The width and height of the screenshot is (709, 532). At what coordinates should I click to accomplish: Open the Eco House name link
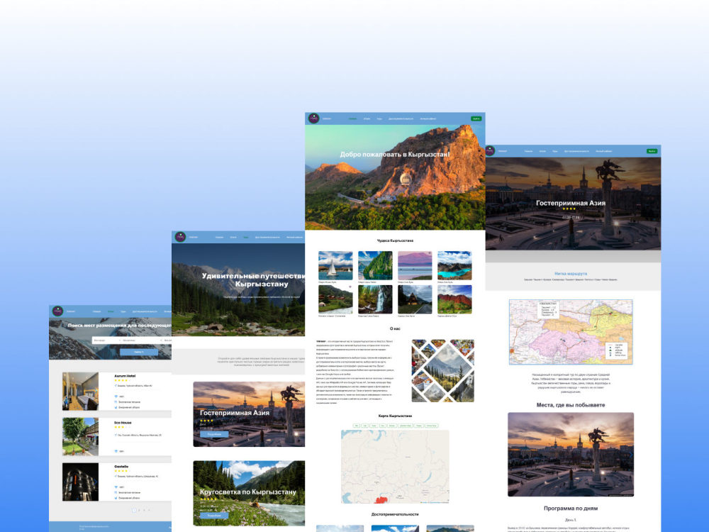(x=123, y=423)
